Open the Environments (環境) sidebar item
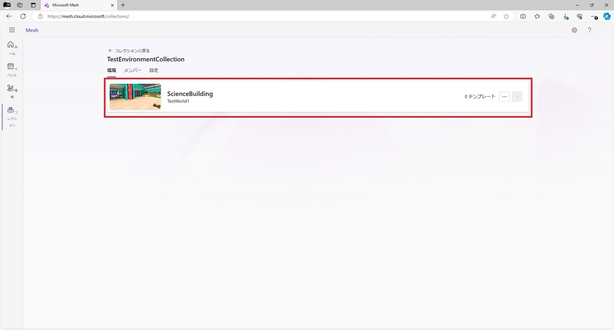The width and height of the screenshot is (614, 330). click(x=12, y=92)
